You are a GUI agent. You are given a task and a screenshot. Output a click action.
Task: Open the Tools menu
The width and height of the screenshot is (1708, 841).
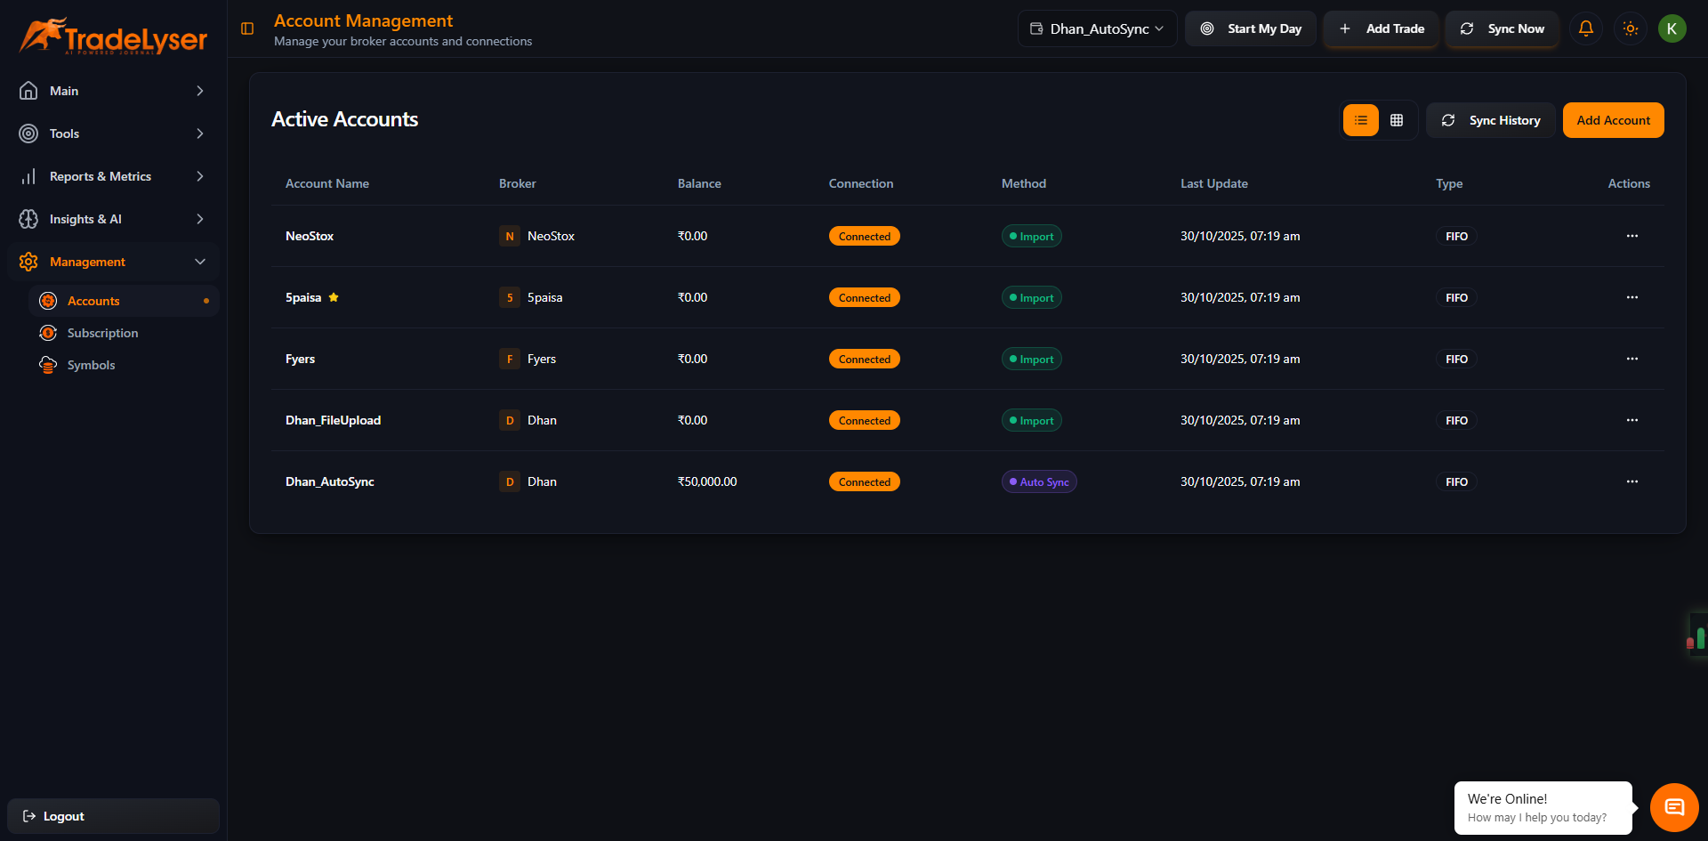pyautogui.click(x=113, y=133)
